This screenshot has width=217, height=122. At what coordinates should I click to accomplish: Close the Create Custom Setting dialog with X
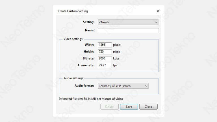[x=158, y=11]
